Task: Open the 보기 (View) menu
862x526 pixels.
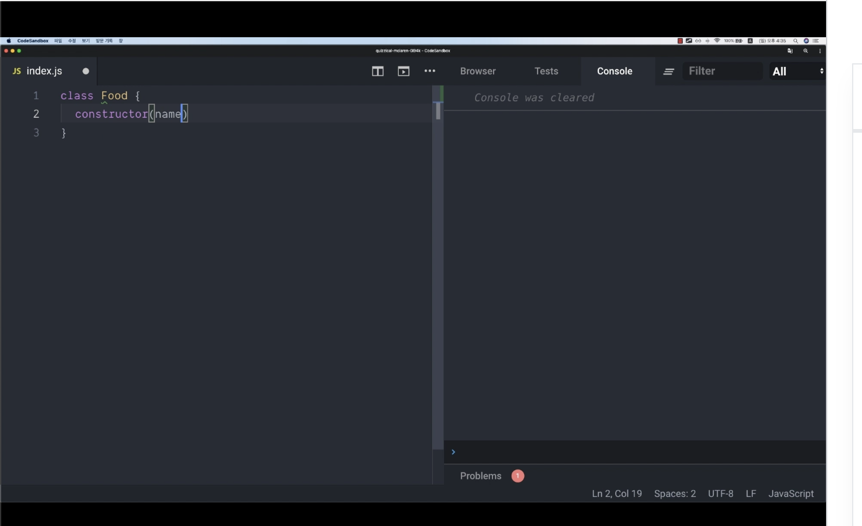Action: pos(86,41)
